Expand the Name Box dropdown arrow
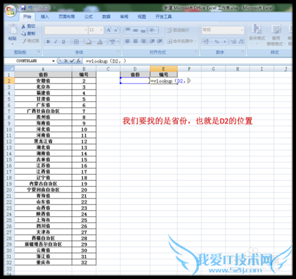This screenshot has width=296, height=279. pyautogui.click(x=53, y=61)
